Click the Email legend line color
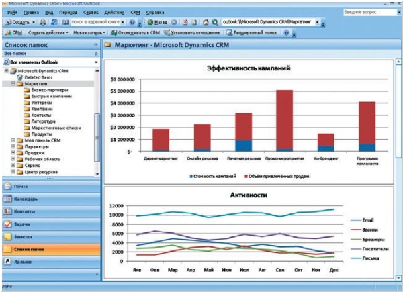 [x=356, y=220]
